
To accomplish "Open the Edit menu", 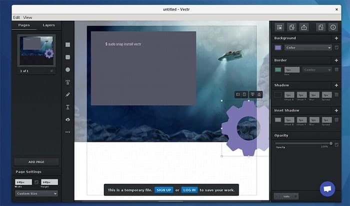I will click(16, 17).
